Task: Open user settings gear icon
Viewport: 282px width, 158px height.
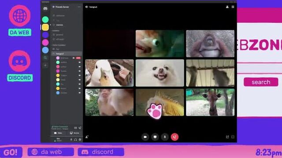Action: click(80, 140)
